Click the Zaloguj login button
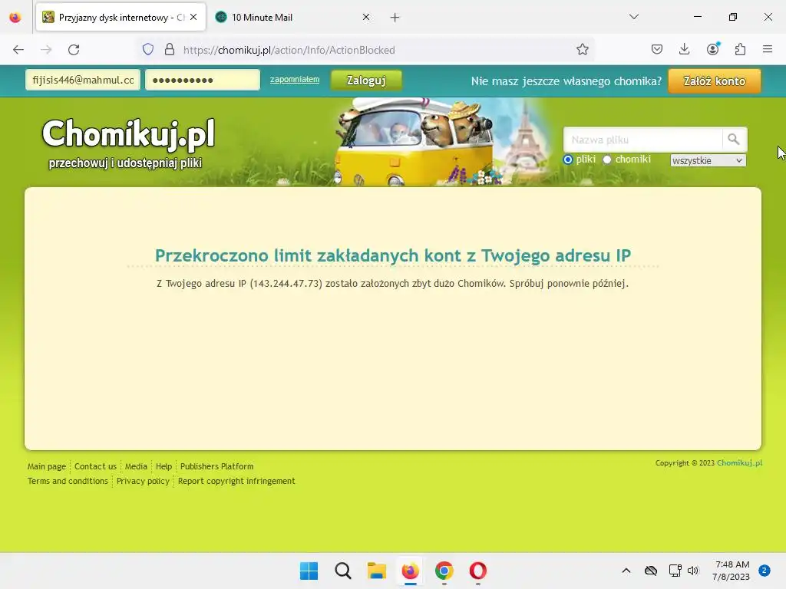Image resolution: width=786 pixels, height=589 pixels. pos(366,80)
